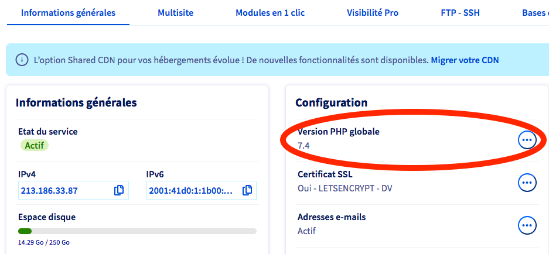Screen dimensions: 549x254
Task: Copy the IPv4 address with copy icon
Action: pos(119,190)
